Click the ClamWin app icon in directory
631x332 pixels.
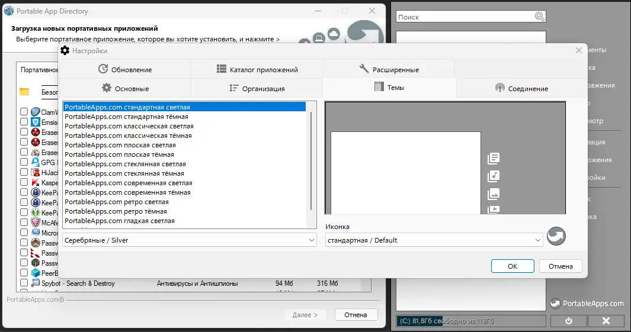[x=36, y=112]
